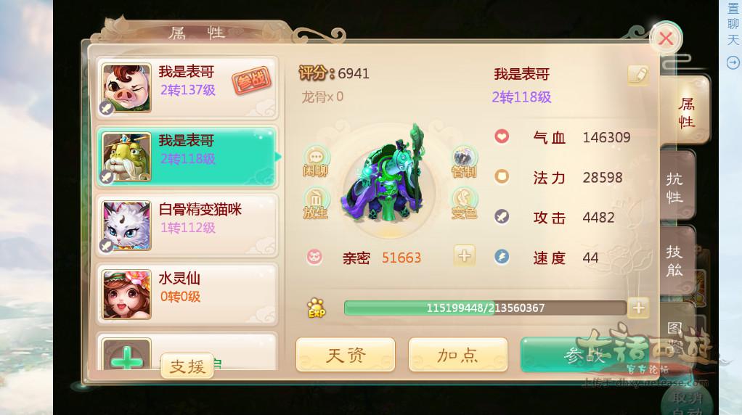742x415 pixels.
Task: Switch to the 抗性 tab
Action: [676, 187]
